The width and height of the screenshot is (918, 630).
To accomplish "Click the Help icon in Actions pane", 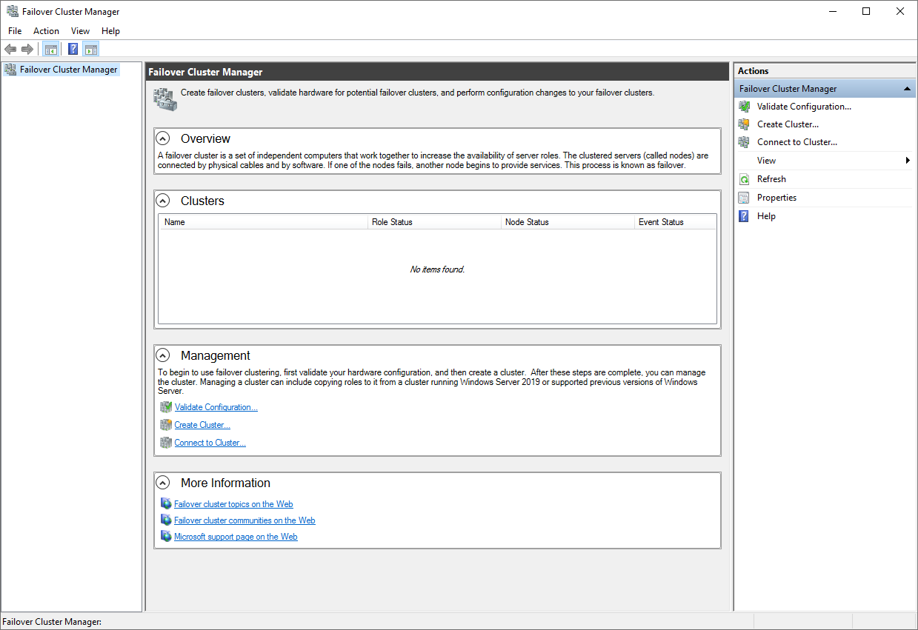I will (x=744, y=216).
